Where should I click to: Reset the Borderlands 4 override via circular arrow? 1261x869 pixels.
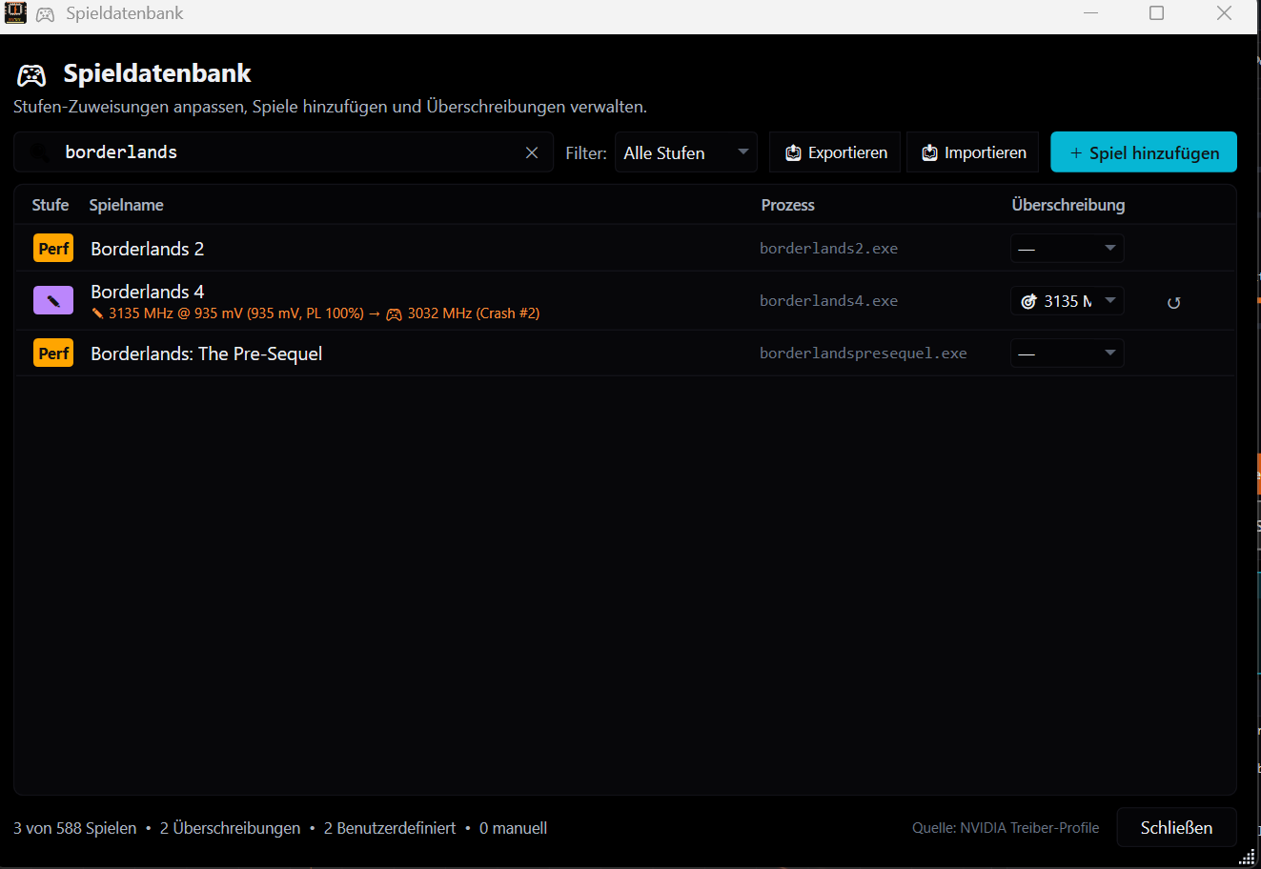tap(1173, 301)
